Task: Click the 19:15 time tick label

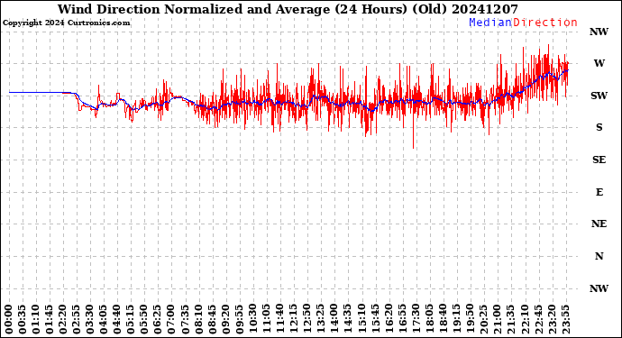Action: click(x=457, y=318)
